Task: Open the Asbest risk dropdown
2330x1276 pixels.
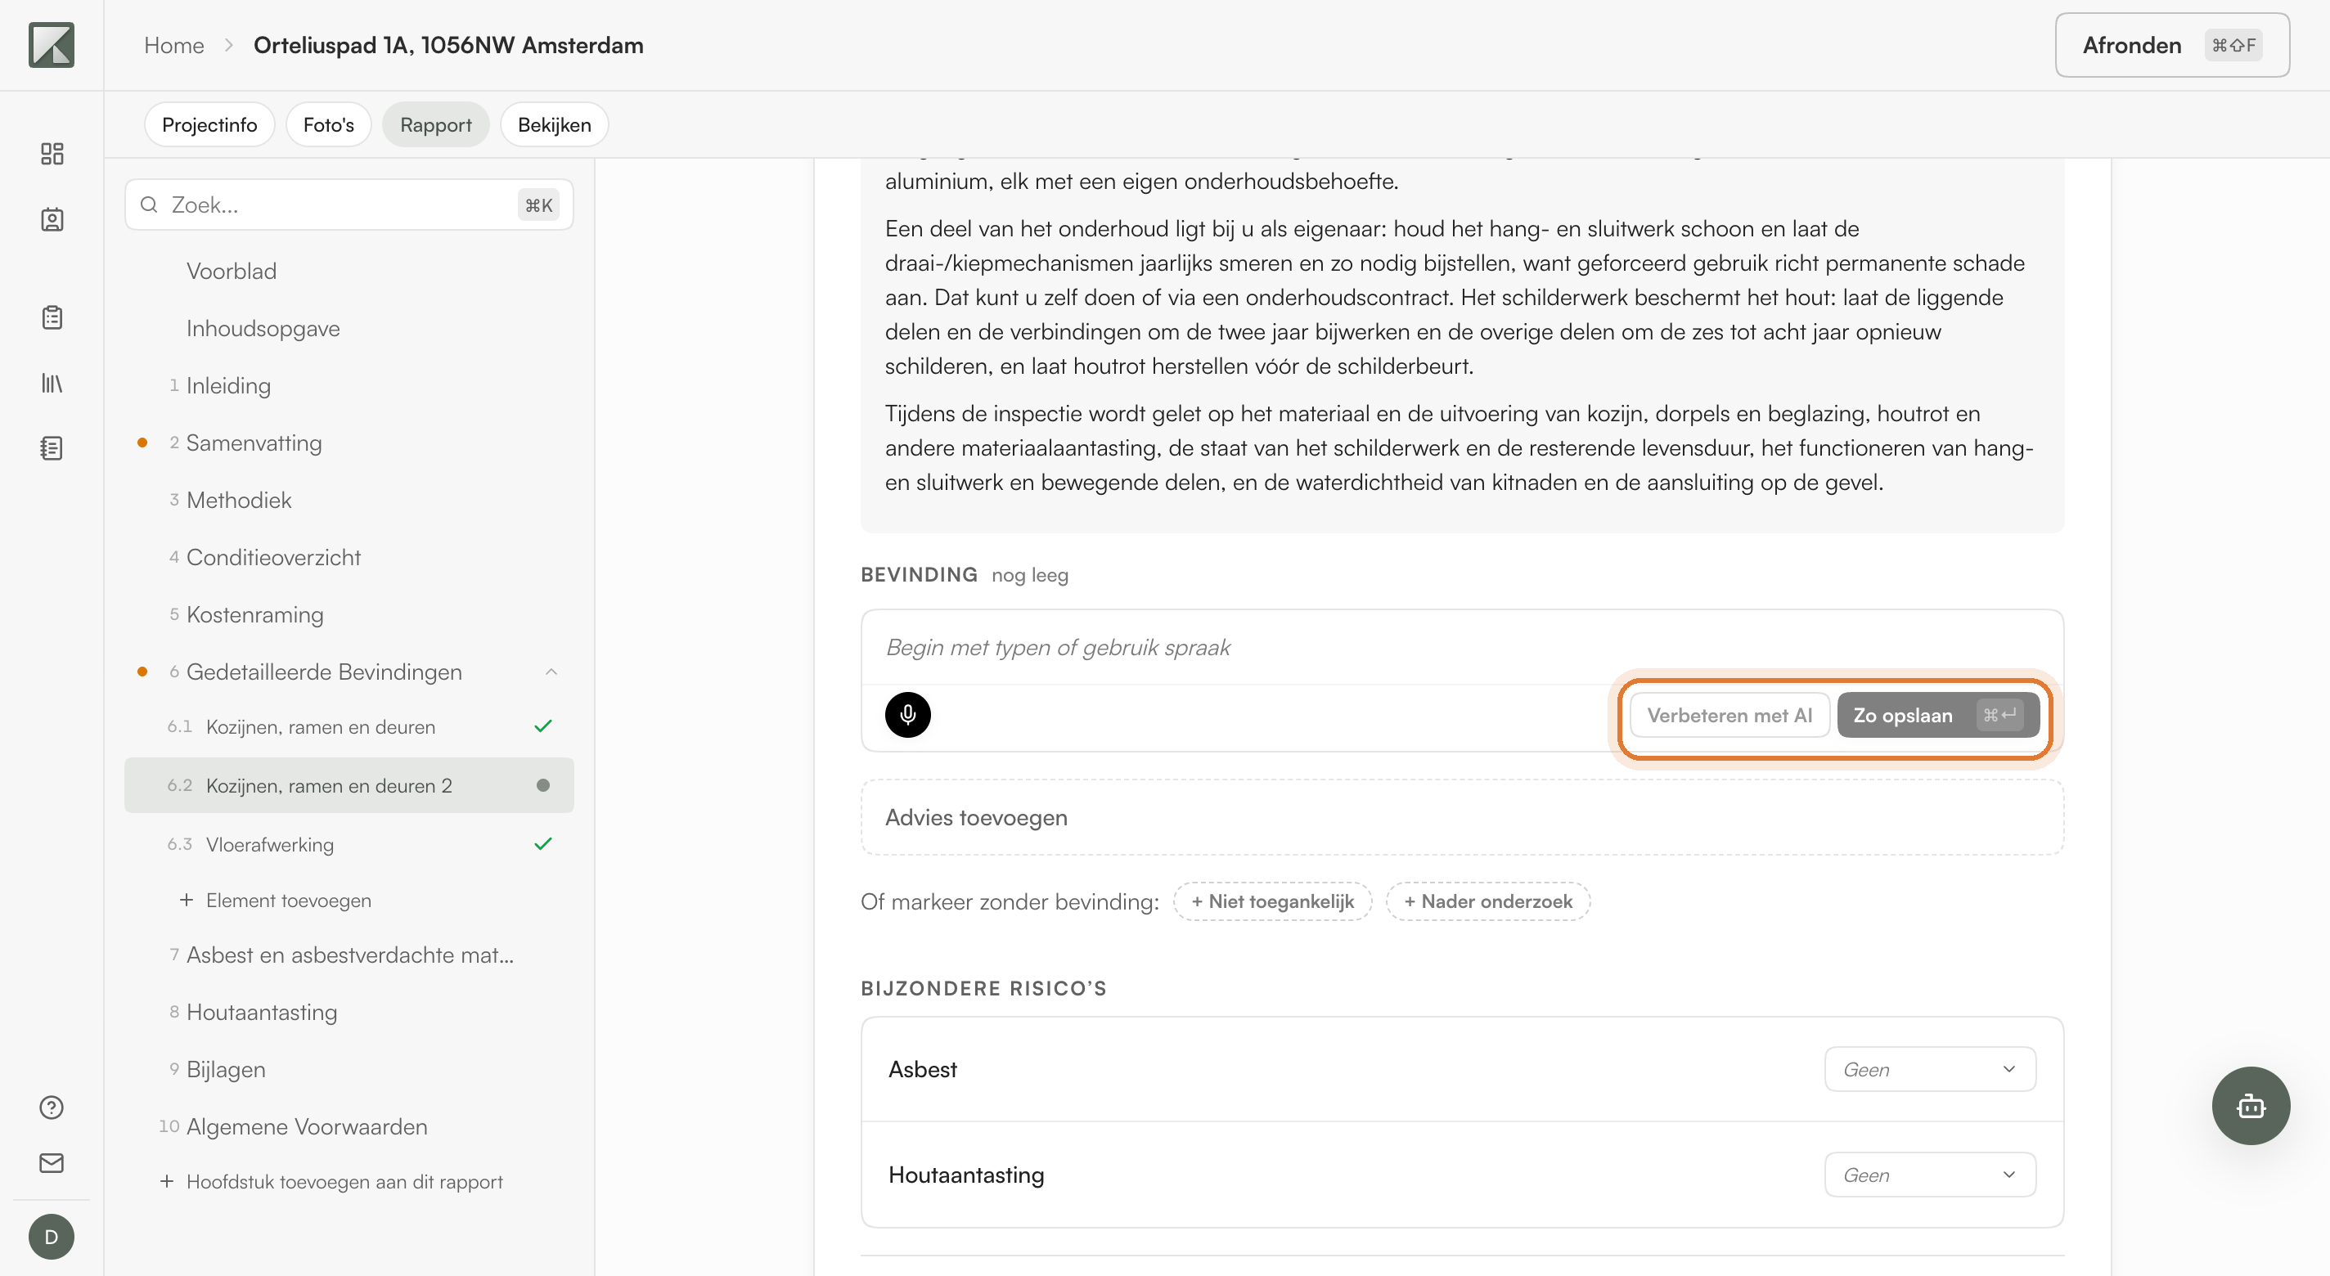Action: click(1930, 1069)
